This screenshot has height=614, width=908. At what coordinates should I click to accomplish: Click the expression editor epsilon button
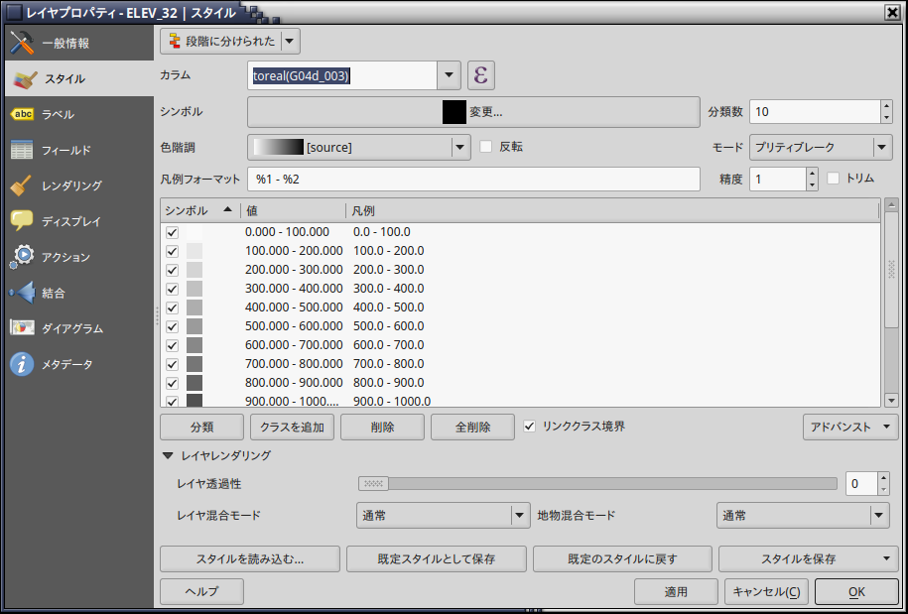[x=480, y=75]
